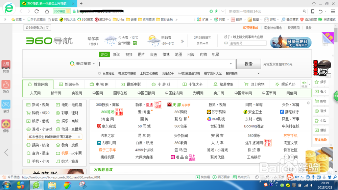Open a new browser tab
Screen dimensions: 338x190
81,3
